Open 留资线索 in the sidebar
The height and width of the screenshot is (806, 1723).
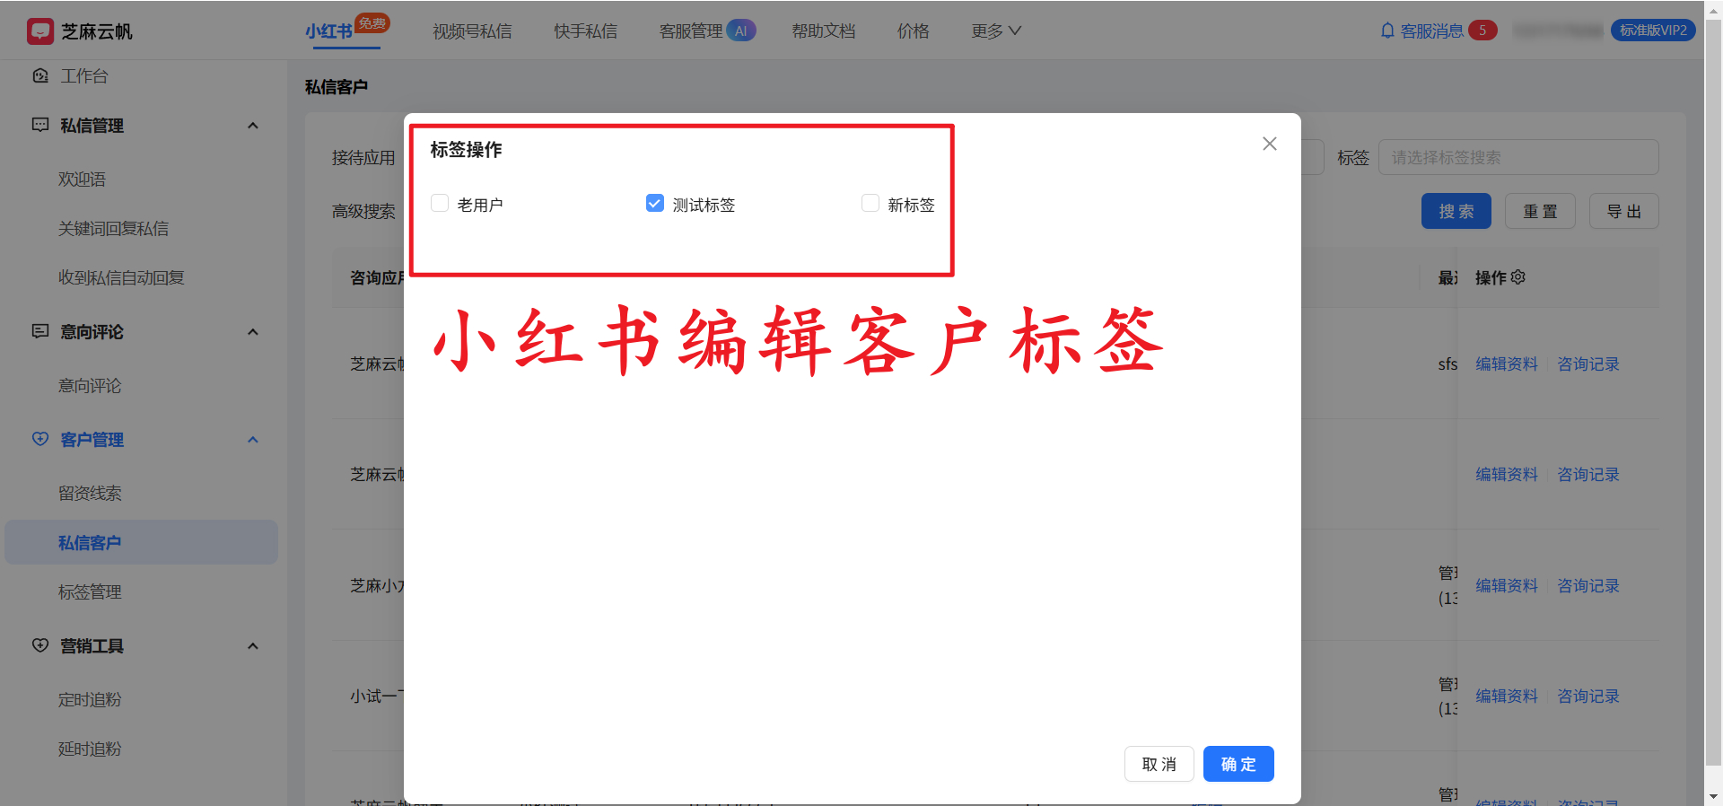tap(90, 494)
